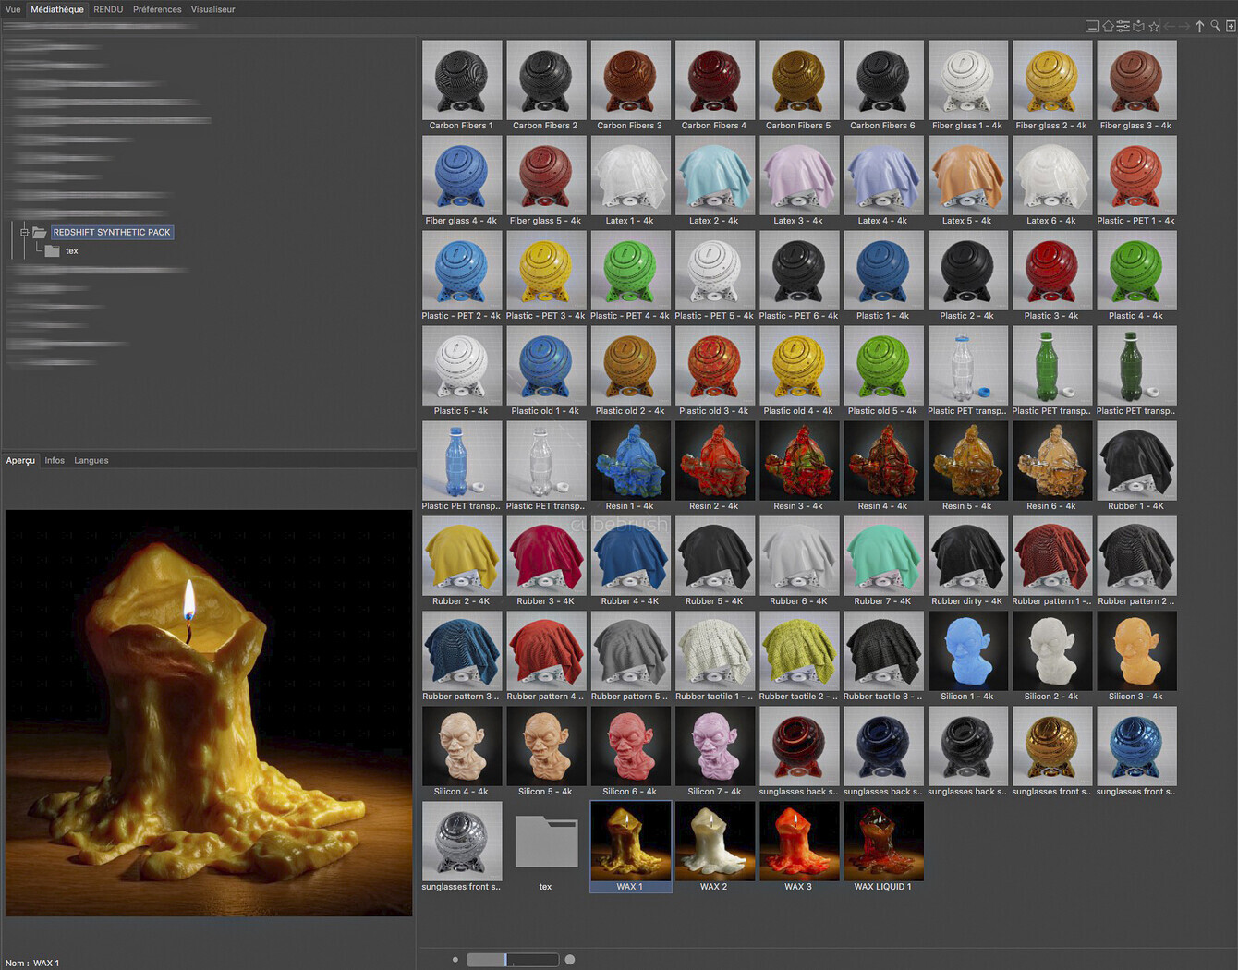
Task: Click the new window plus icon
Action: [x=1231, y=27]
